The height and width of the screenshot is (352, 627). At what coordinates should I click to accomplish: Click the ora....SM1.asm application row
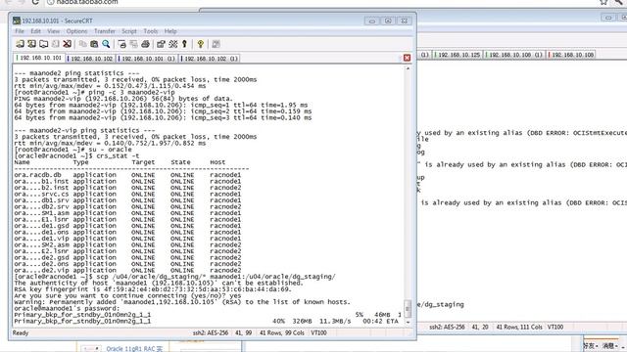tap(127, 213)
